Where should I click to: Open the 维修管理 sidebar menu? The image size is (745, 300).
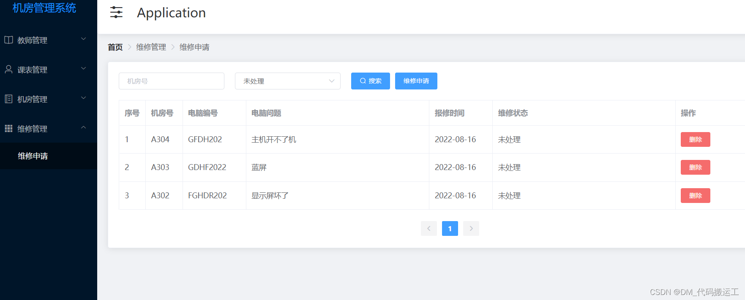click(49, 129)
